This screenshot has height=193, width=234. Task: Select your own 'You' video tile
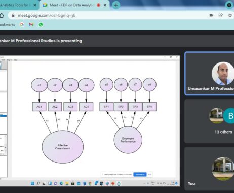click(210, 169)
